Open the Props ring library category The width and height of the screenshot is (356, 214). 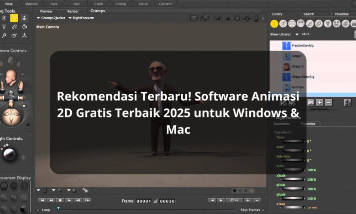(x=319, y=24)
